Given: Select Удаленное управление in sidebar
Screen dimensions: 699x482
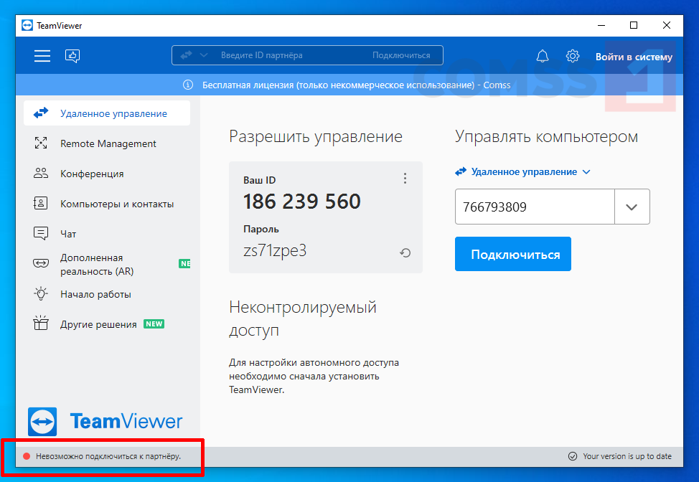Looking at the screenshot, I should click(107, 113).
